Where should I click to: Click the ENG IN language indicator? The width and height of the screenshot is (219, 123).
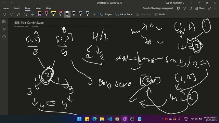coord(185,119)
